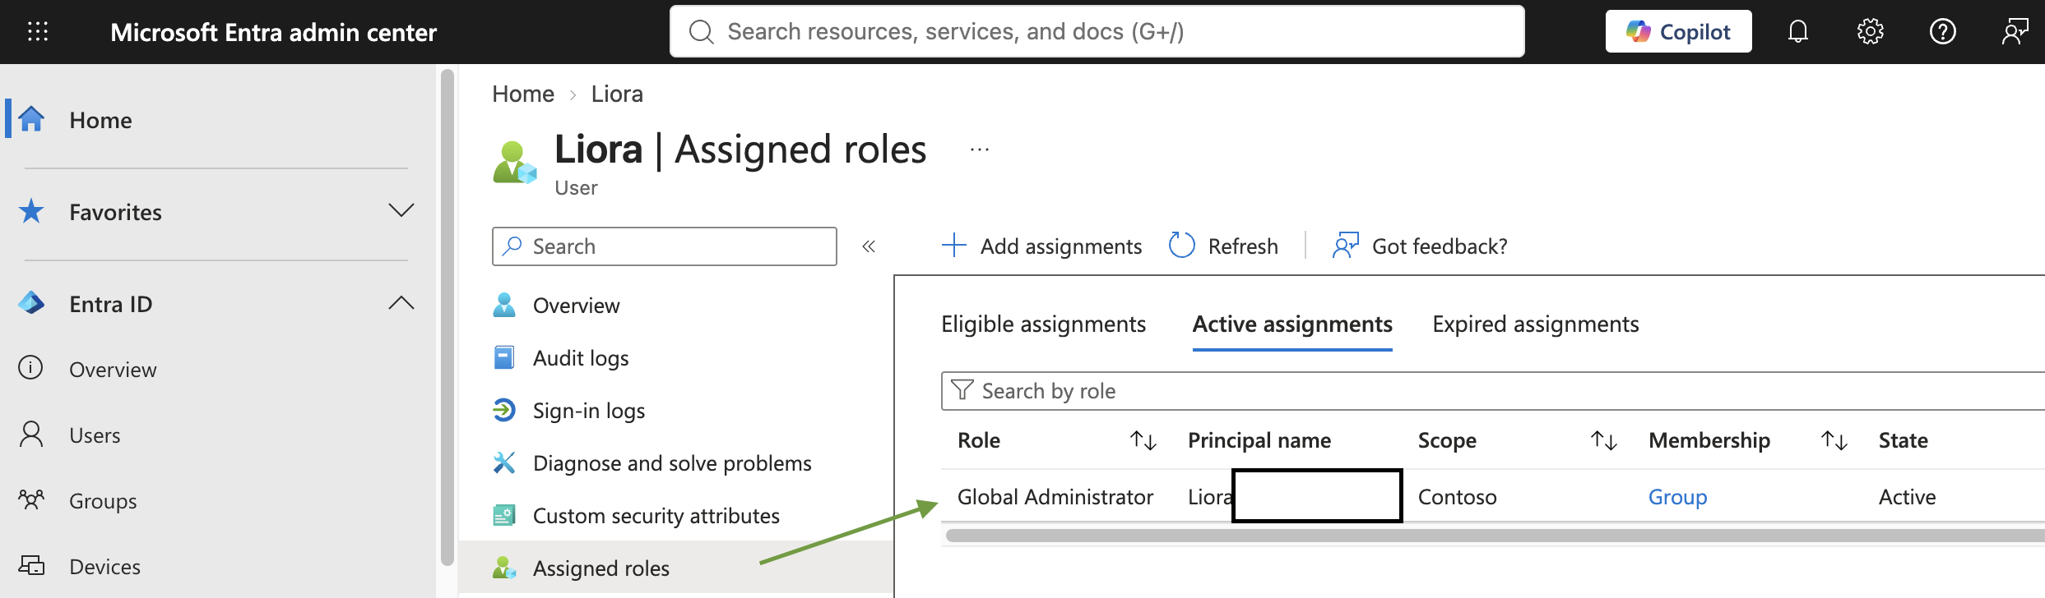Open Devices in the sidebar
Viewport: 2045px width, 598px height.
(104, 567)
